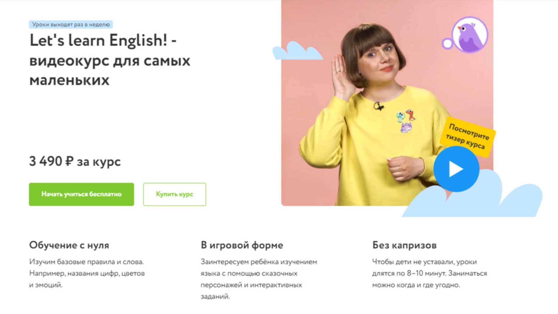Click the '3 490 ₽ за курс' price
Screen dimensions: 558x314
[x=75, y=161]
